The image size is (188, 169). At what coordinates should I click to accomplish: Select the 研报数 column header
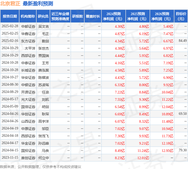tap(77, 16)
